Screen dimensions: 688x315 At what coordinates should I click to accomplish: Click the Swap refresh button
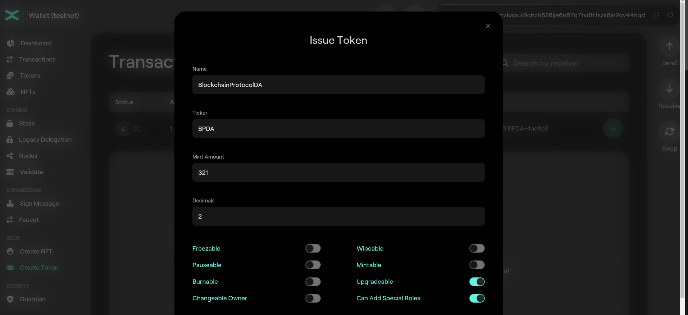(669, 132)
